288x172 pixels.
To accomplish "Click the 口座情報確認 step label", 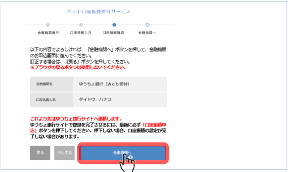I will tap(113, 33).
